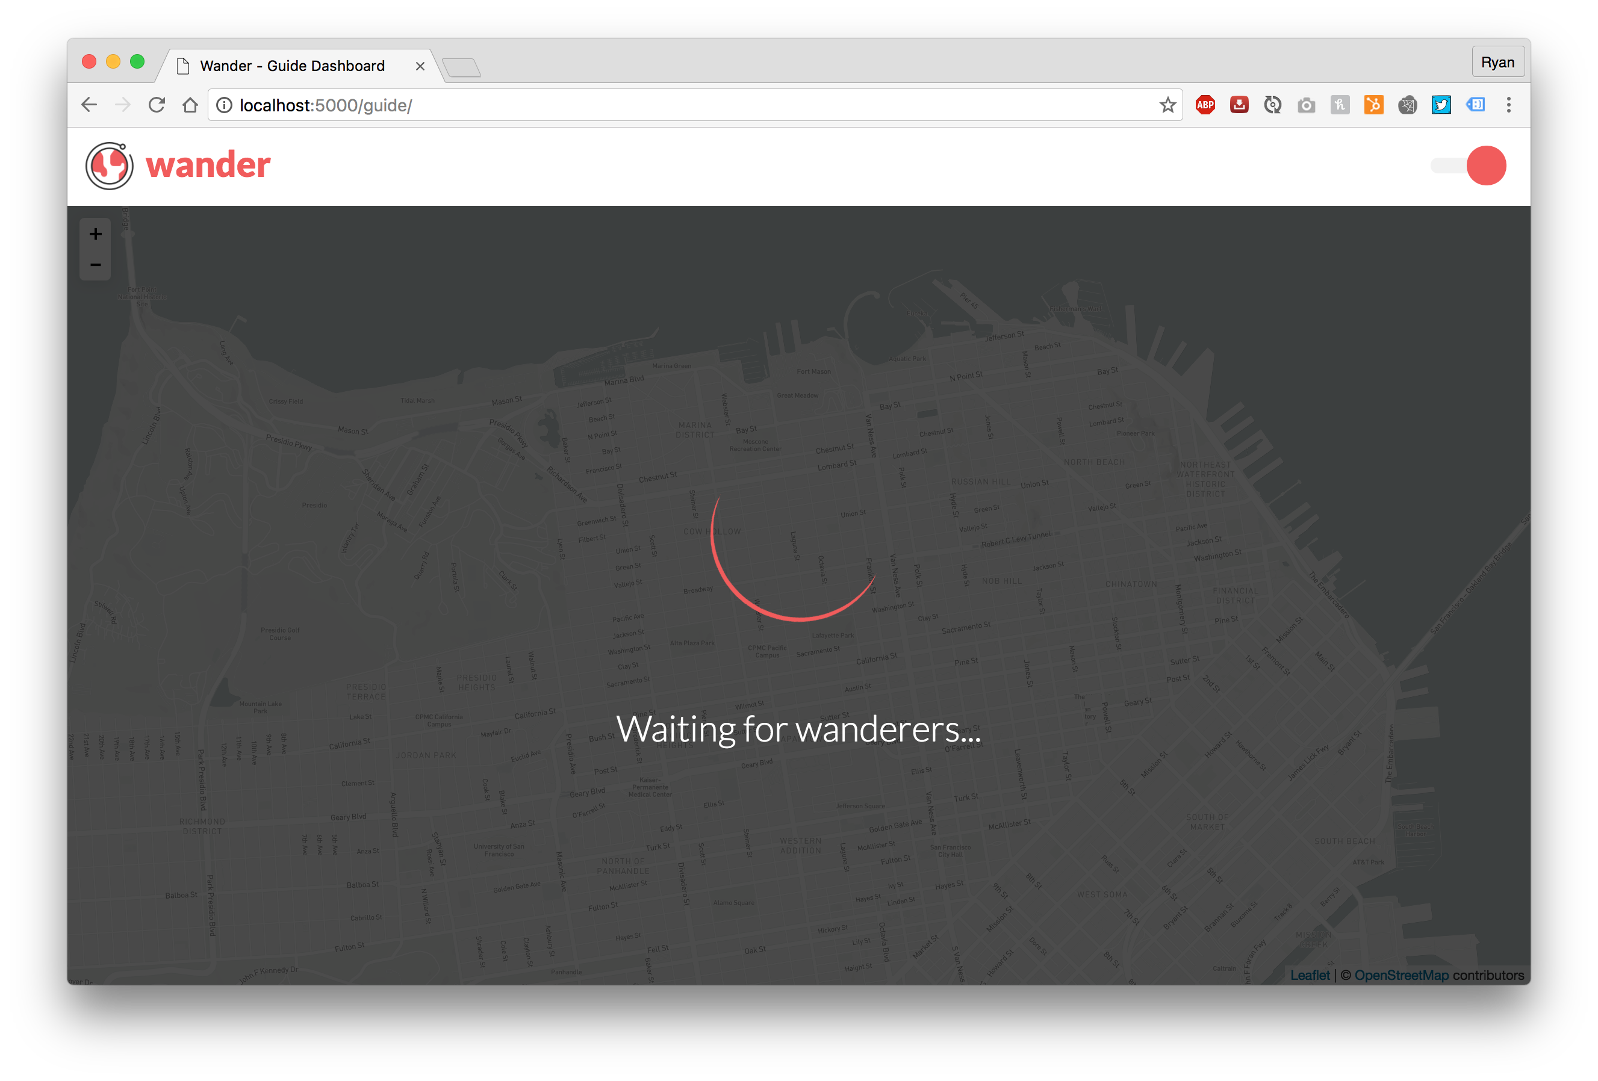
Task: Click the localhost address bar
Action: coord(688,105)
